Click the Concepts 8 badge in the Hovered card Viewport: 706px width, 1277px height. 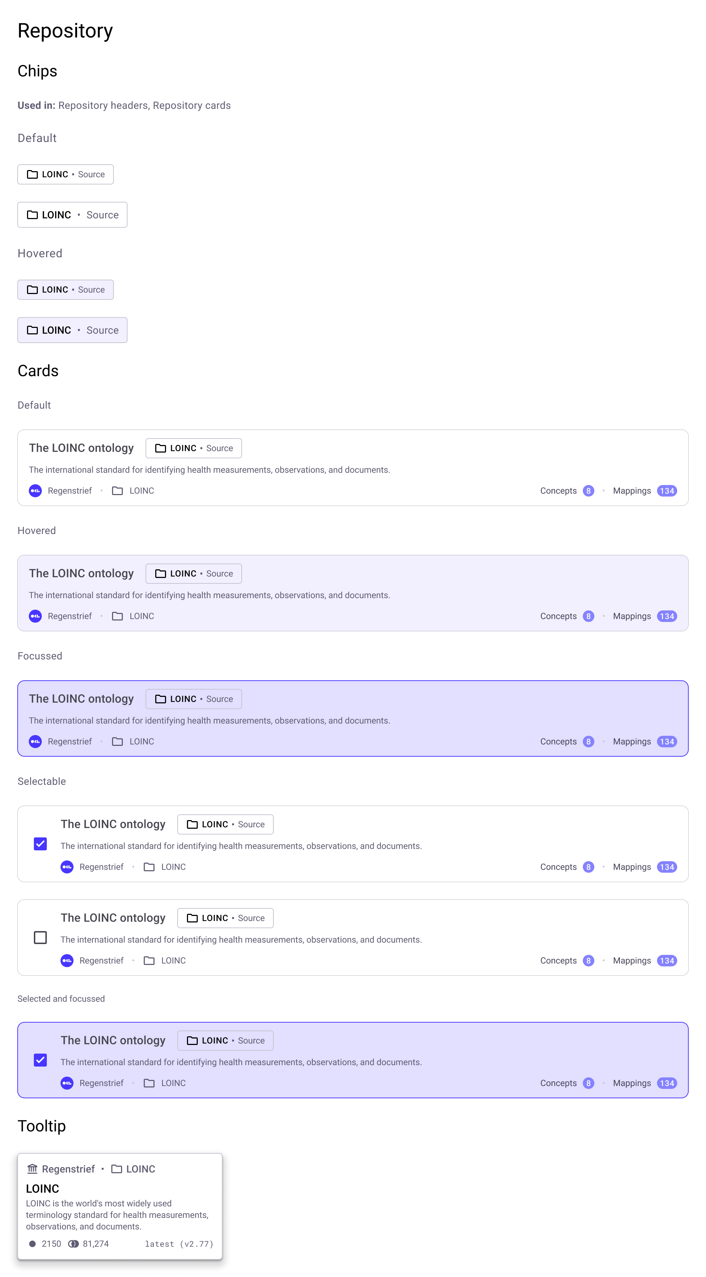click(588, 616)
